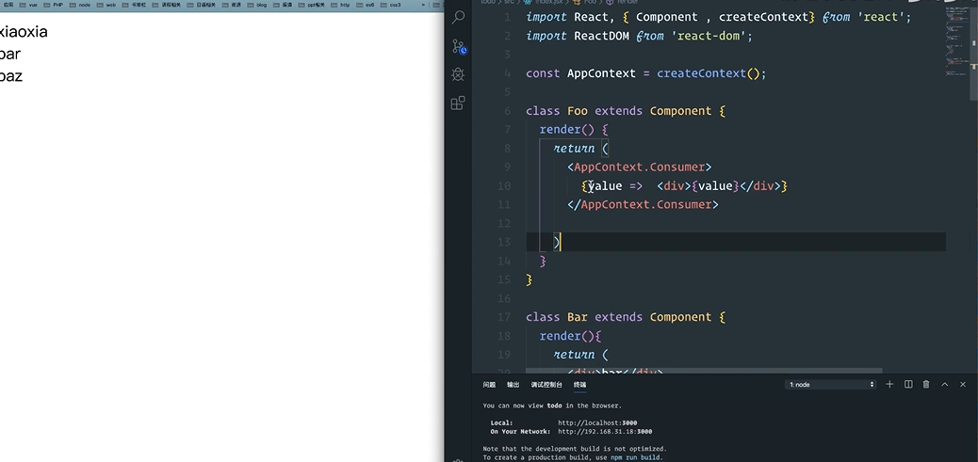Image resolution: width=978 pixels, height=462 pixels.
Task: Kill terminal with trash icon
Action: pos(926,384)
